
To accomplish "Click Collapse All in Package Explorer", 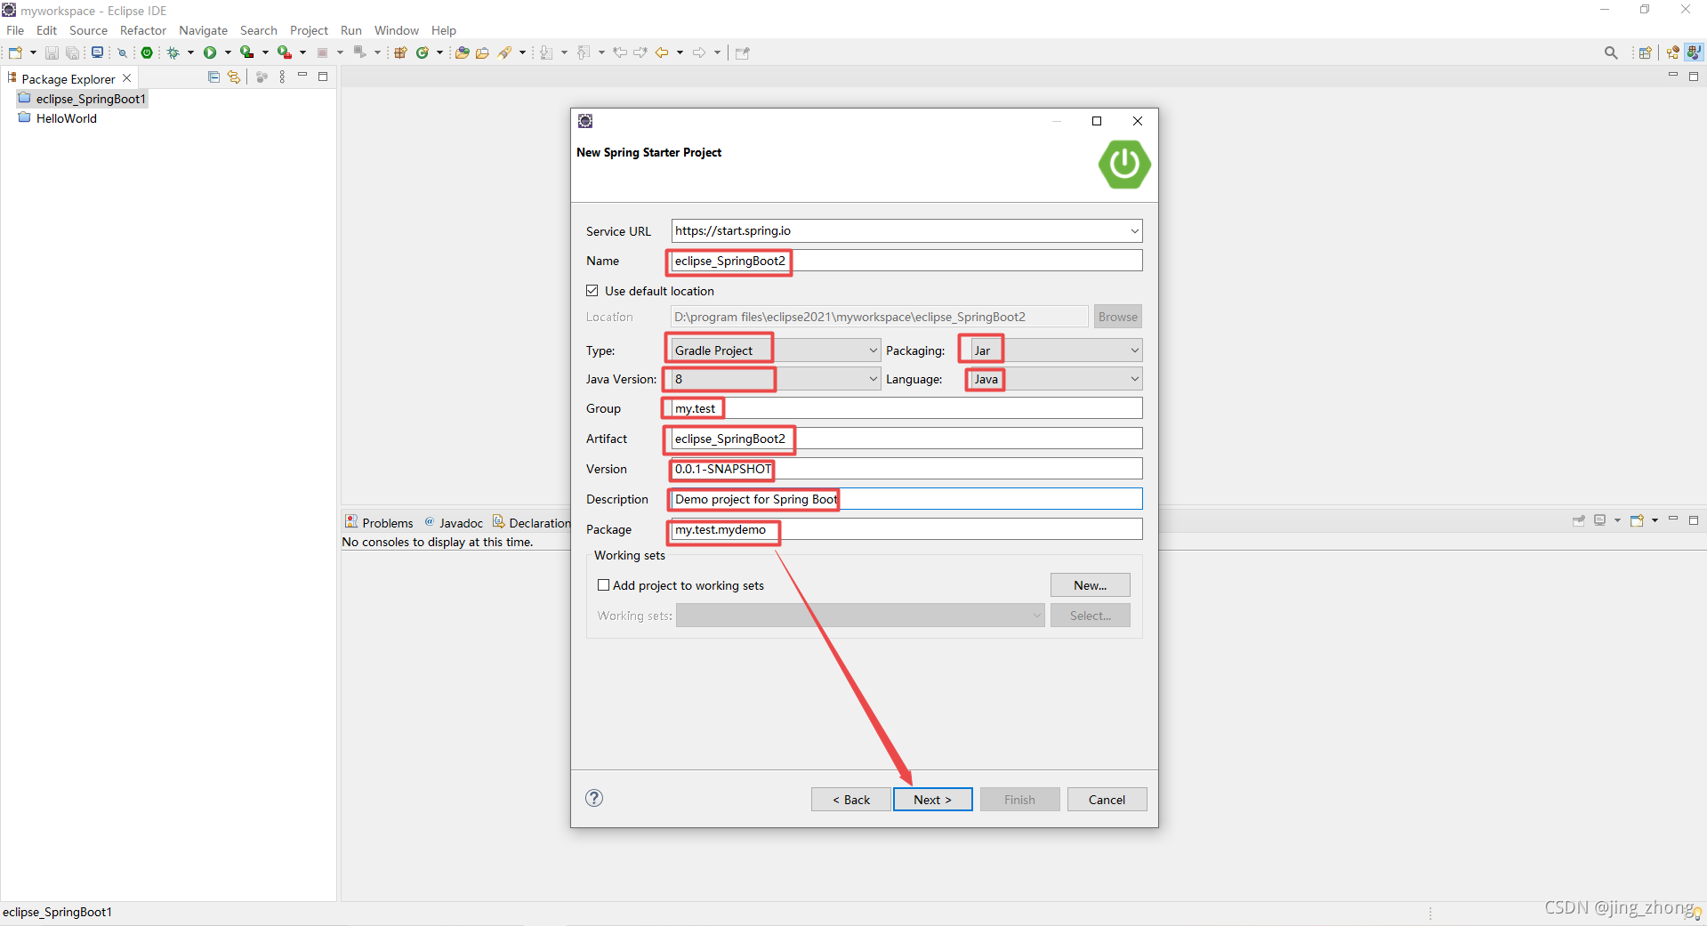I will tap(213, 77).
